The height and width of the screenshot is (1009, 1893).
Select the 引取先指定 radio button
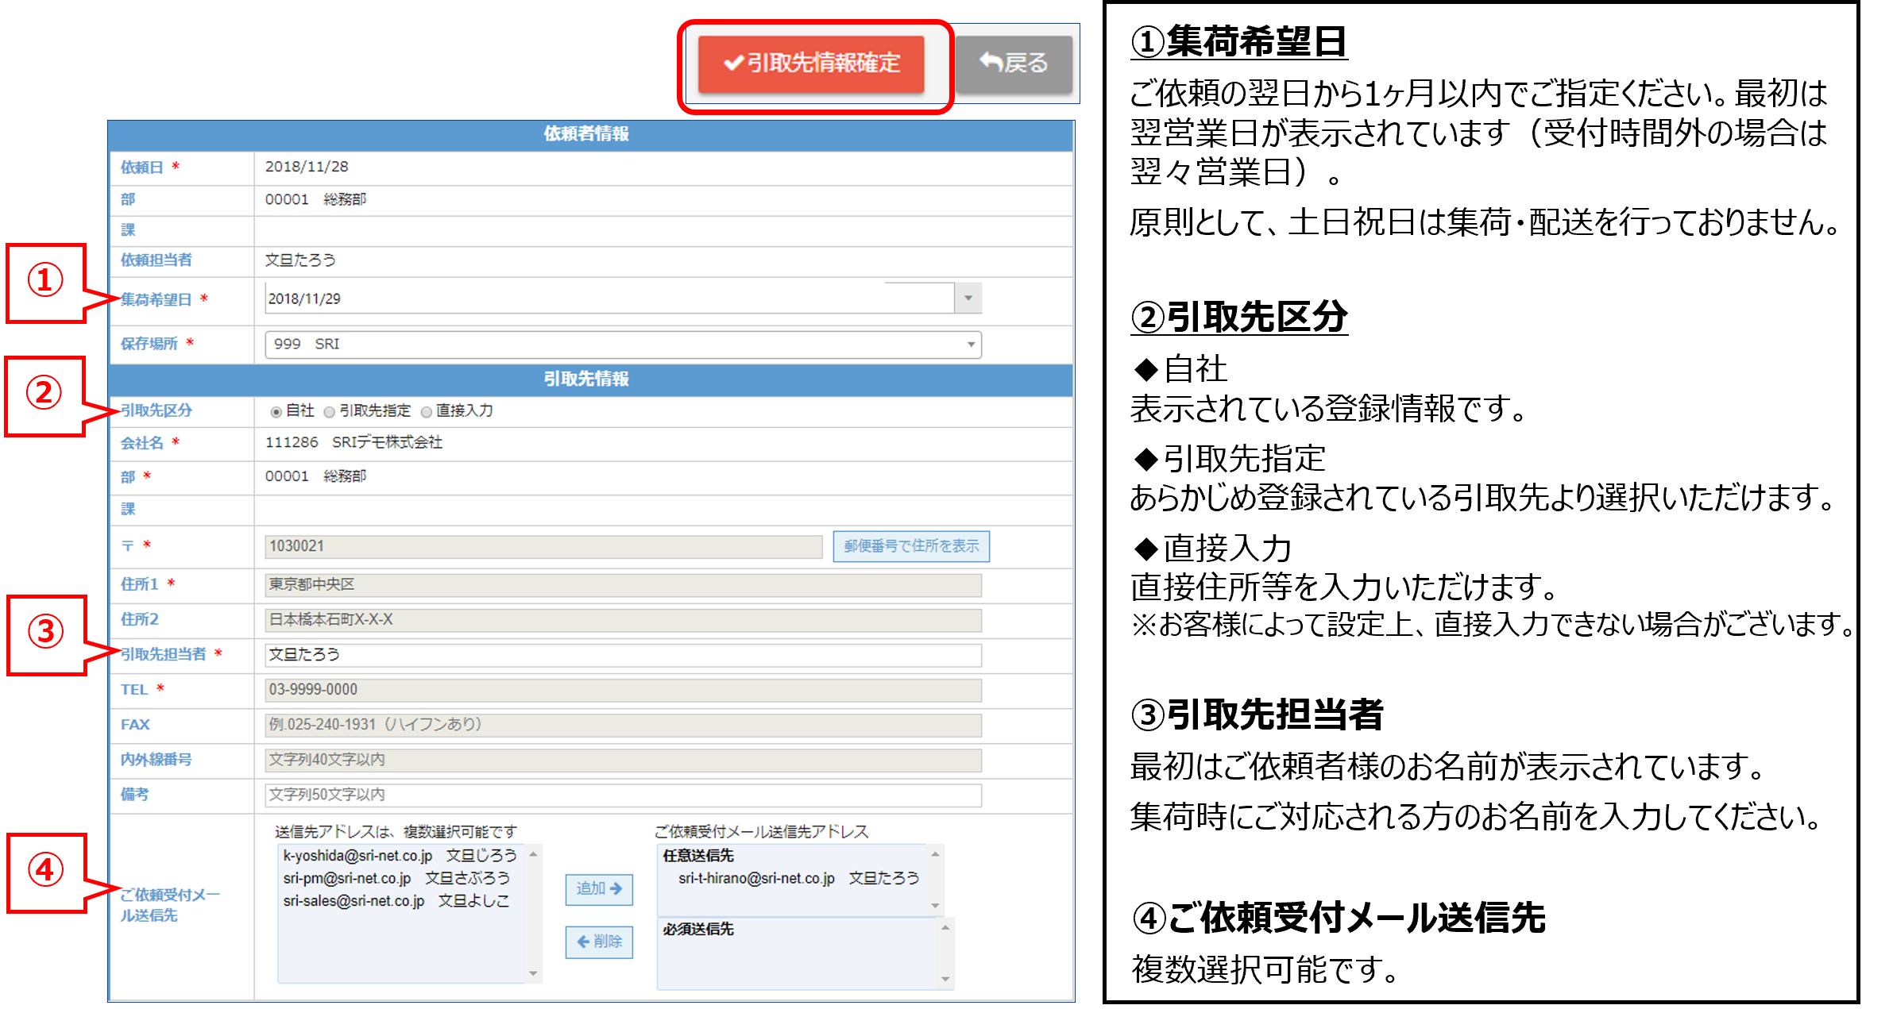(x=329, y=412)
